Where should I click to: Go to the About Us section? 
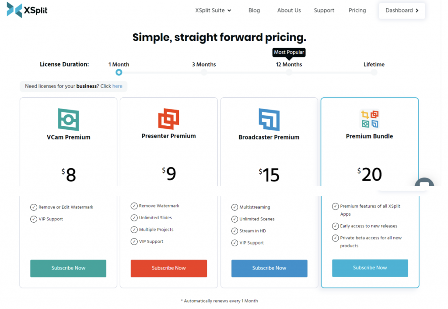(x=289, y=10)
